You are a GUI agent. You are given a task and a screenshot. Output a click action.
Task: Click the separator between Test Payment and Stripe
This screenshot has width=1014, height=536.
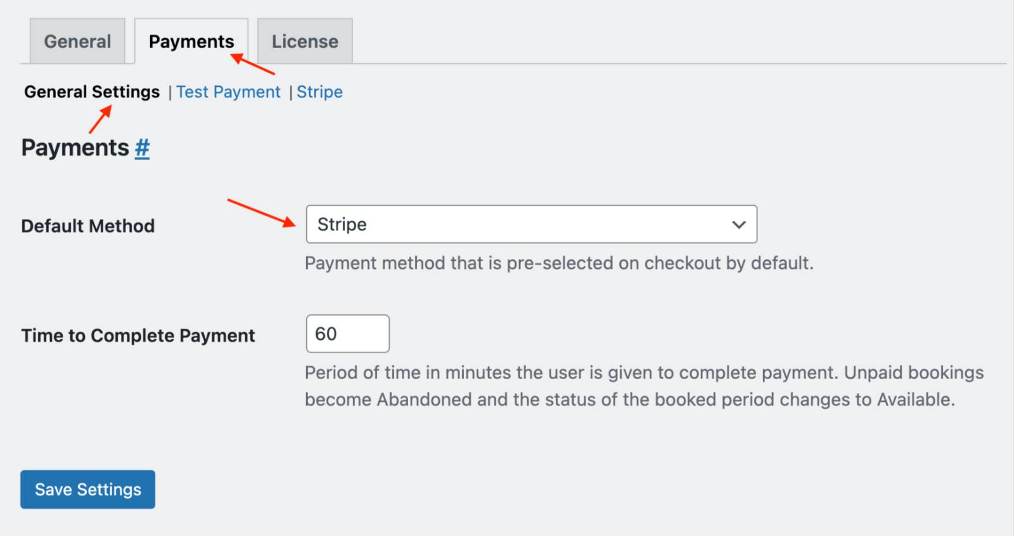pyautogui.click(x=290, y=93)
